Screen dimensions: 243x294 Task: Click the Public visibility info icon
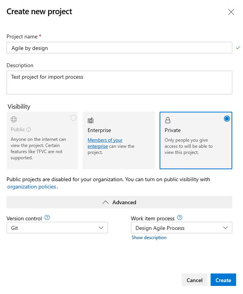point(29,130)
